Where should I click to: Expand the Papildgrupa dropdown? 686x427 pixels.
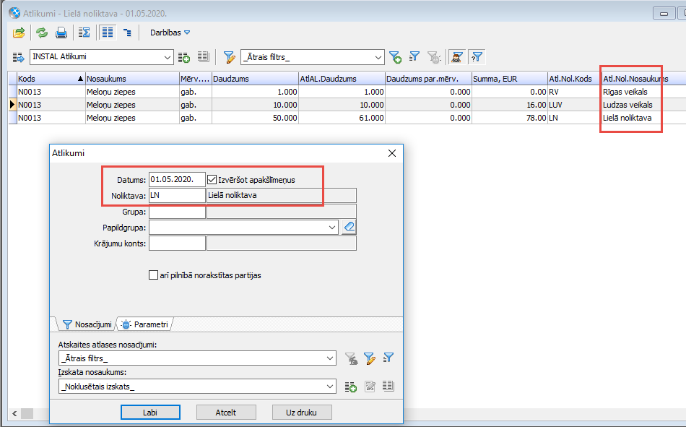pos(331,228)
